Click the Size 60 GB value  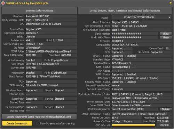coord(115,26)
